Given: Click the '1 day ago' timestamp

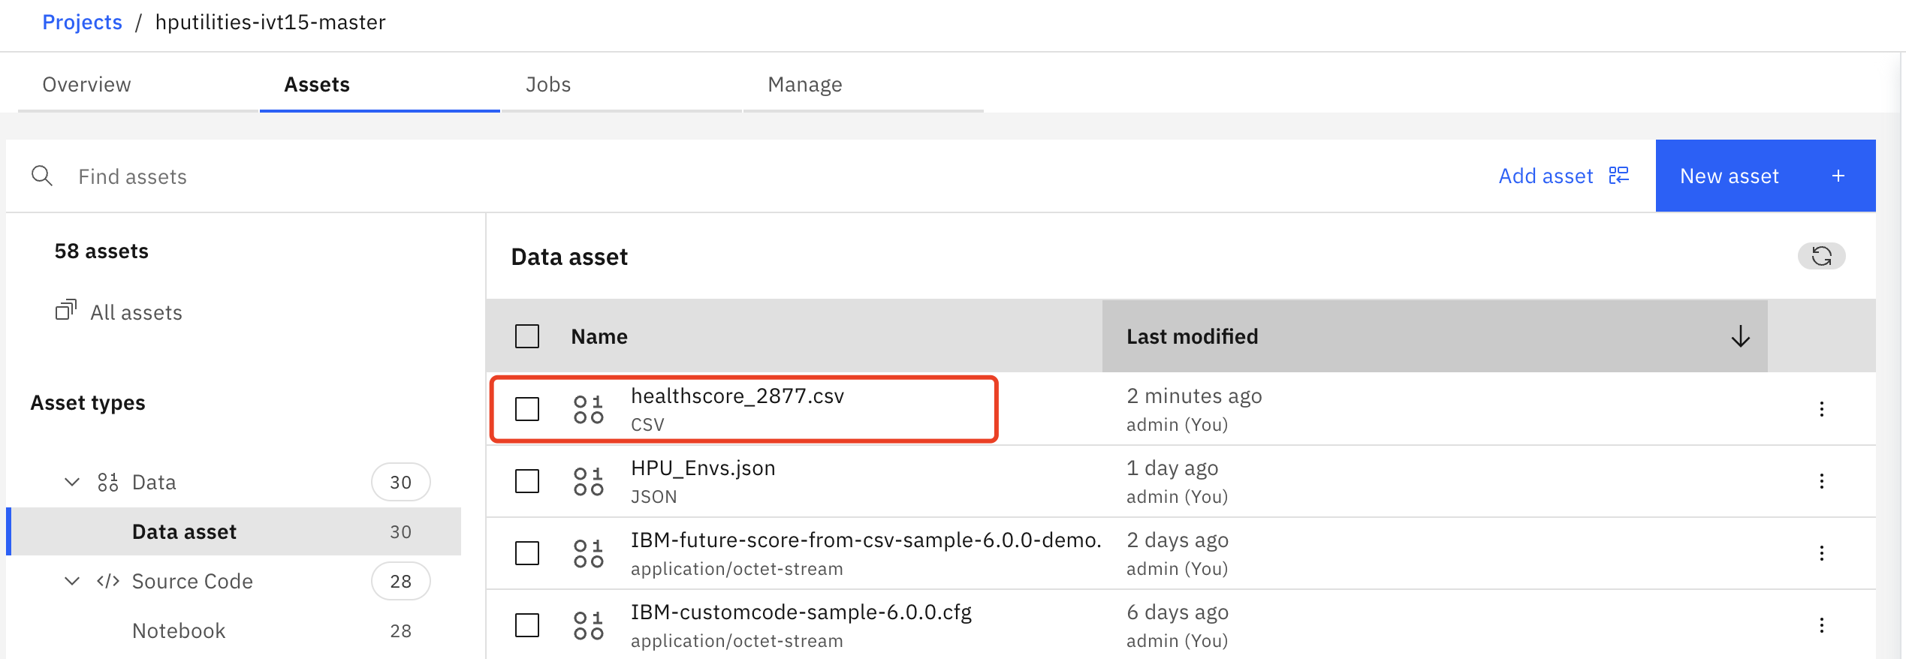Looking at the screenshot, I should 1172,468.
